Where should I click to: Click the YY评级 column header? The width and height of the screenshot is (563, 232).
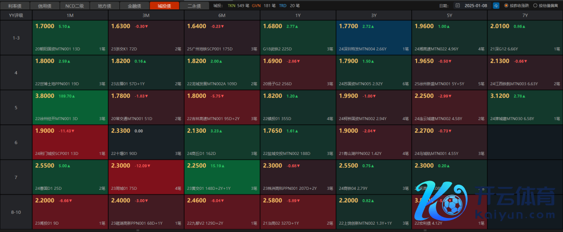coord(16,15)
